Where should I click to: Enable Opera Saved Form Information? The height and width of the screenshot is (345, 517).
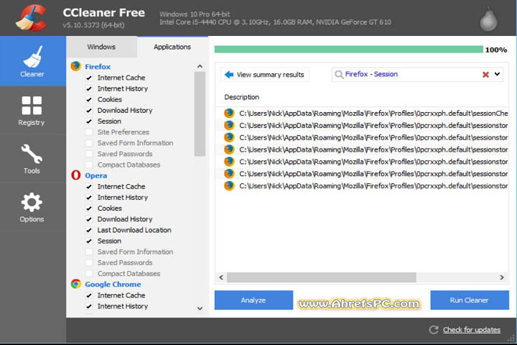click(x=89, y=252)
